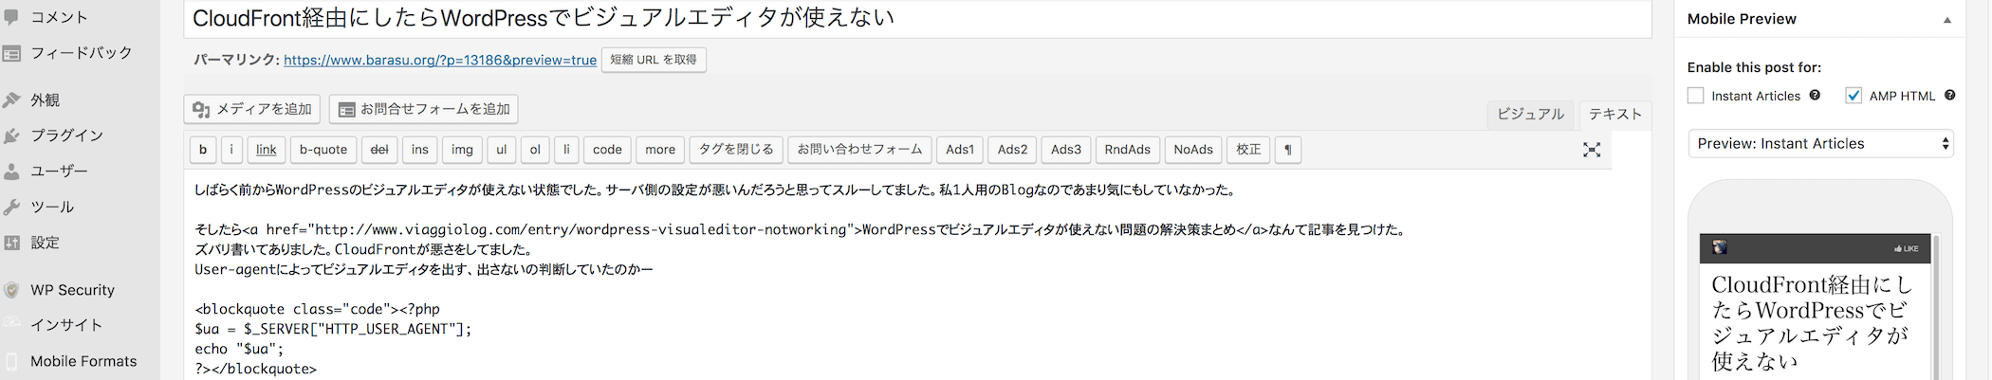Viewport: 1992px width, 380px height.
Task: Click the Ads3 quicktag button
Action: 1066,150
